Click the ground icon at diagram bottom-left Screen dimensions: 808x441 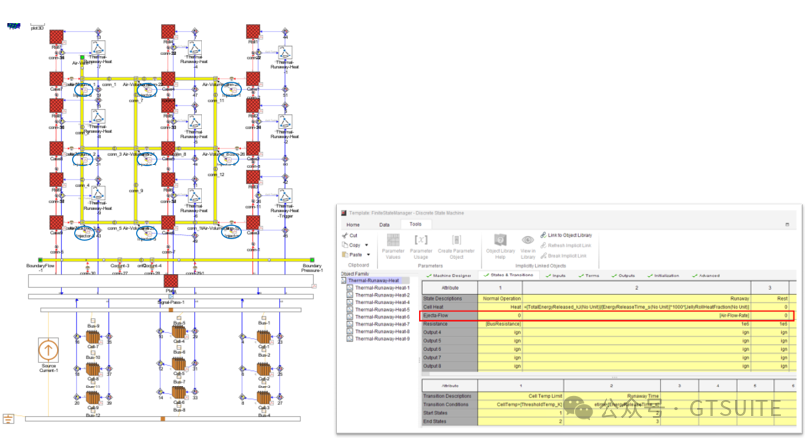pos(8,419)
